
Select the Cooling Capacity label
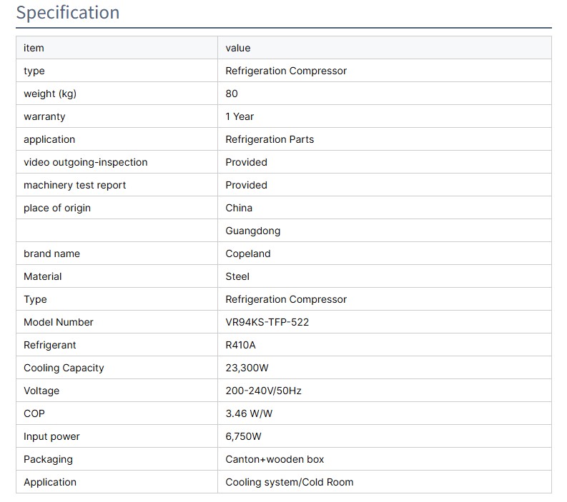64,368
